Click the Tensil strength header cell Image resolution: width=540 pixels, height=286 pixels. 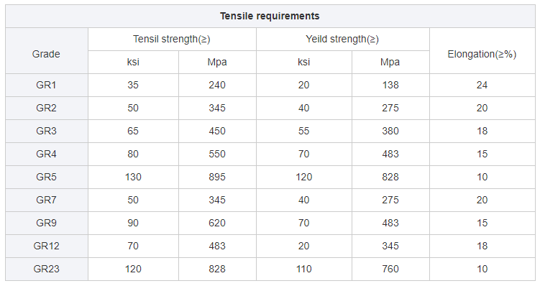[x=172, y=40]
